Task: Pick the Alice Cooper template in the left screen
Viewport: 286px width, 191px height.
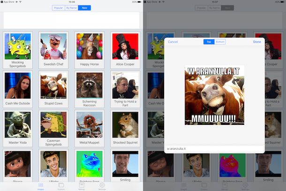Action: [x=125, y=50]
